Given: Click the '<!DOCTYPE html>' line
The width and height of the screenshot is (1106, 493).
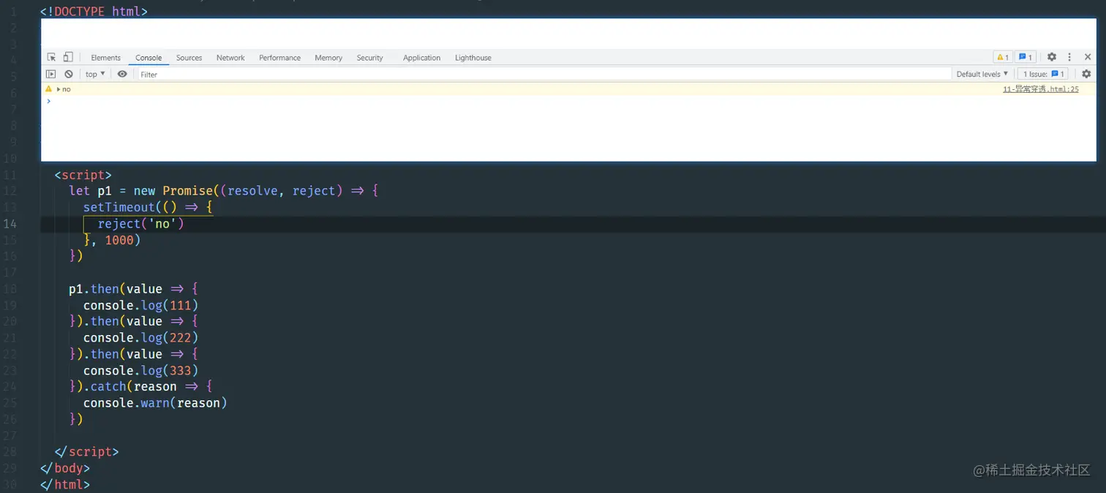Looking at the screenshot, I should pyautogui.click(x=94, y=12).
